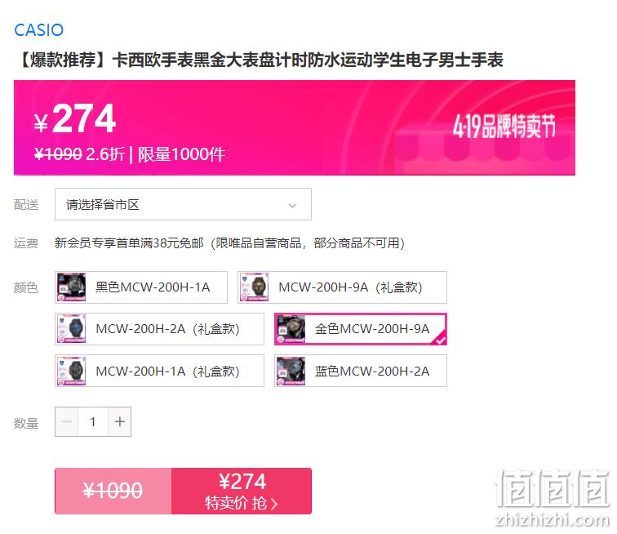Choose MCW-200H-1A (礼盒款) variant
This screenshot has width=617, height=534.
click(159, 371)
